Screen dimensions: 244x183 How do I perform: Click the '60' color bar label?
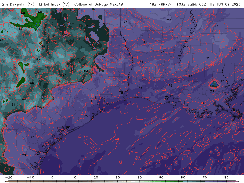[183, 178]
